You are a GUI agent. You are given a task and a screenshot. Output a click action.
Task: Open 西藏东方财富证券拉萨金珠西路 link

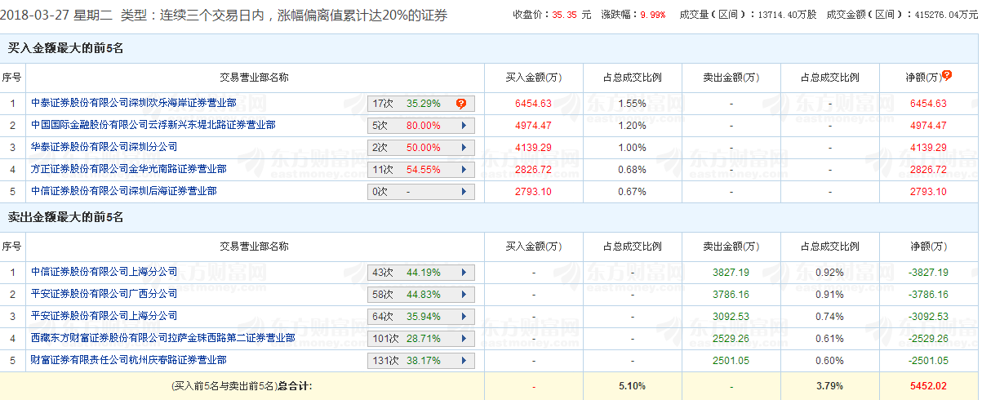[162, 338]
